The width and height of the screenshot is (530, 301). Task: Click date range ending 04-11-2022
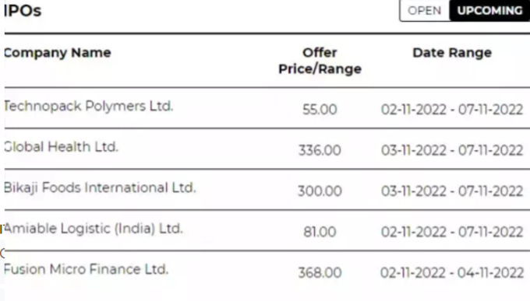point(452,273)
